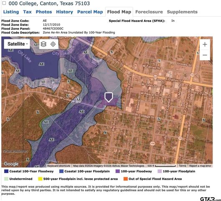Click the Groves St label on map
This screenshot has width=221, height=201.
coord(184,64)
